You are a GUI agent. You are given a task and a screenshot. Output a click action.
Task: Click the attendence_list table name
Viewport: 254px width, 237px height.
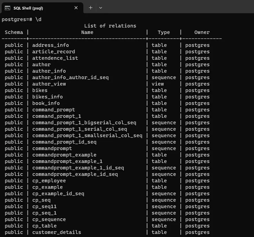[x=55, y=58]
